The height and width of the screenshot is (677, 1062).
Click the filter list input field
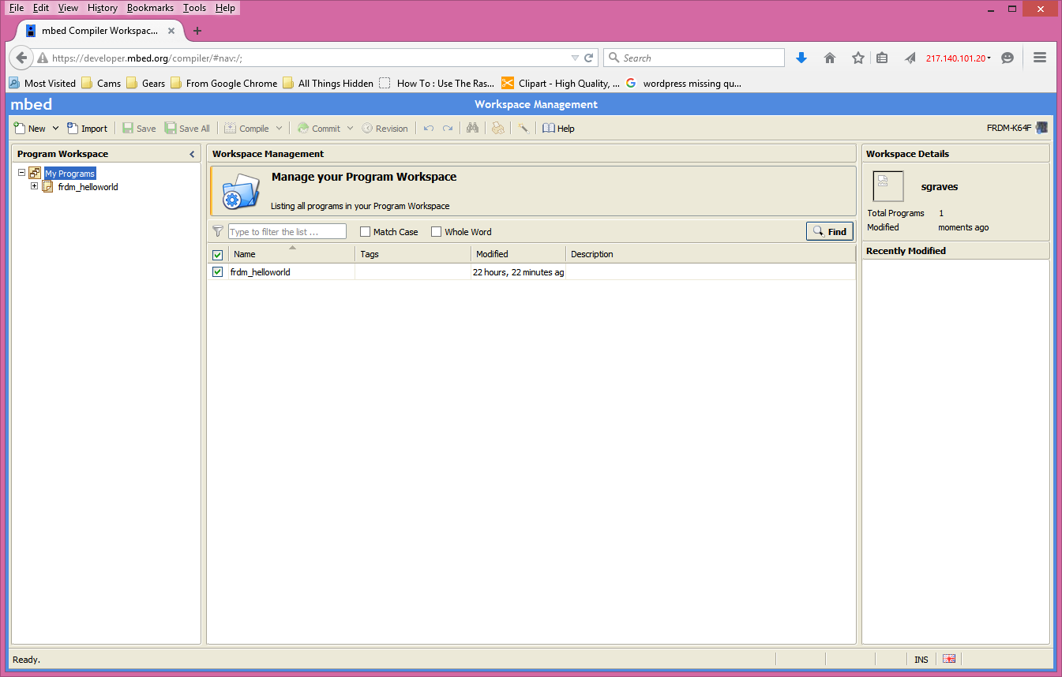(x=286, y=231)
